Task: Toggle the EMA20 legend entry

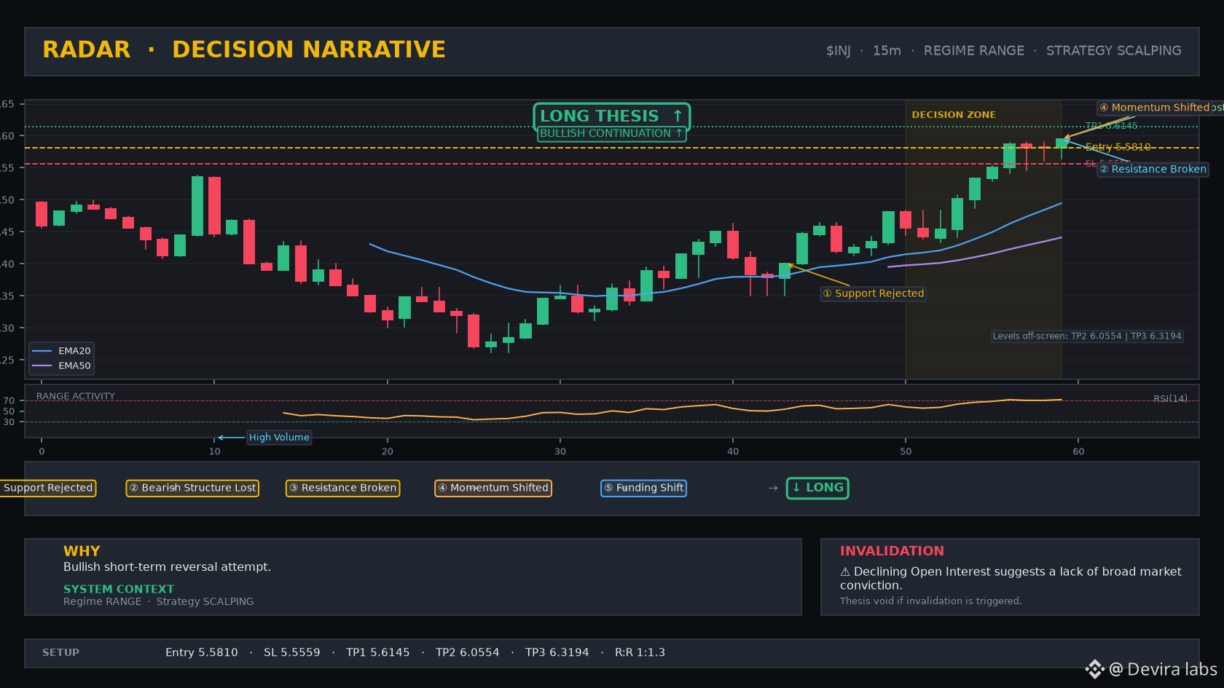Action: [x=61, y=351]
